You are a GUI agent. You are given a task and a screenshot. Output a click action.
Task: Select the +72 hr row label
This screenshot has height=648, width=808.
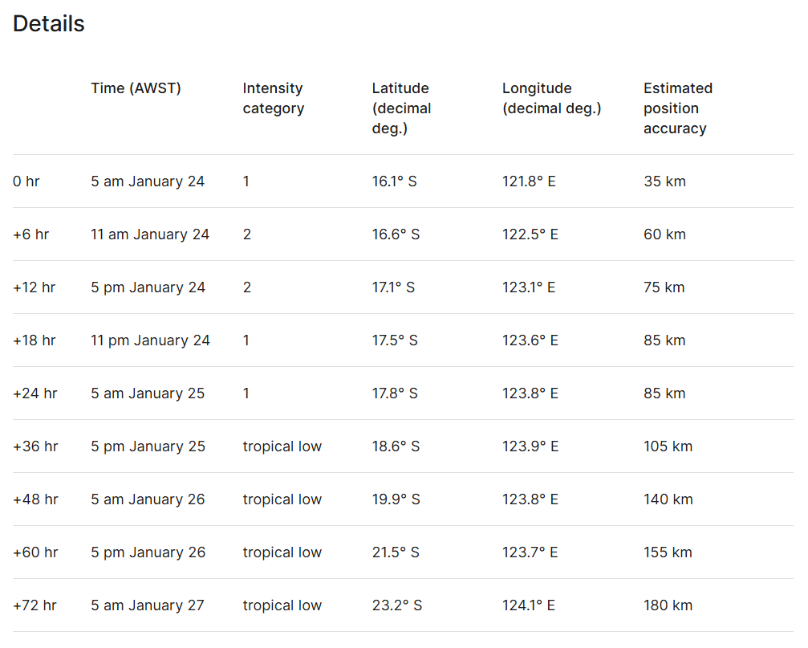35,605
